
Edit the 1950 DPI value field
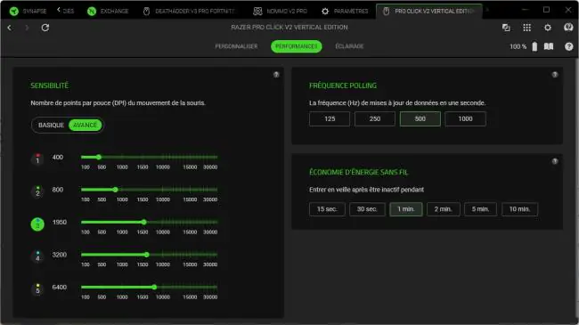click(60, 223)
